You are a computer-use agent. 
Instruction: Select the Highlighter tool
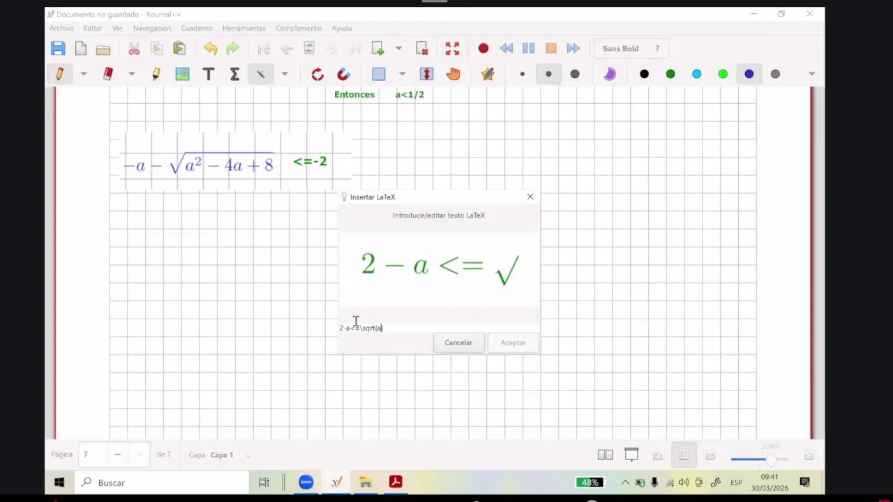(156, 74)
